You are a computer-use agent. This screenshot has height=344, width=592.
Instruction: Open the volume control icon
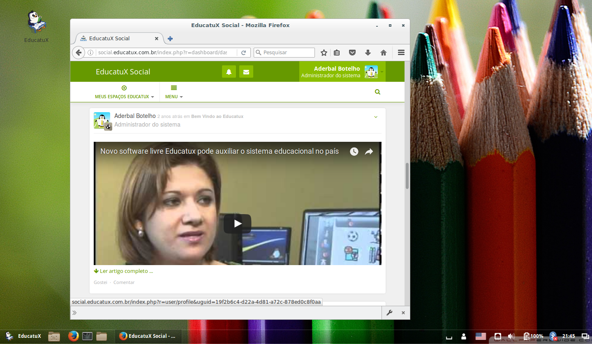click(511, 336)
